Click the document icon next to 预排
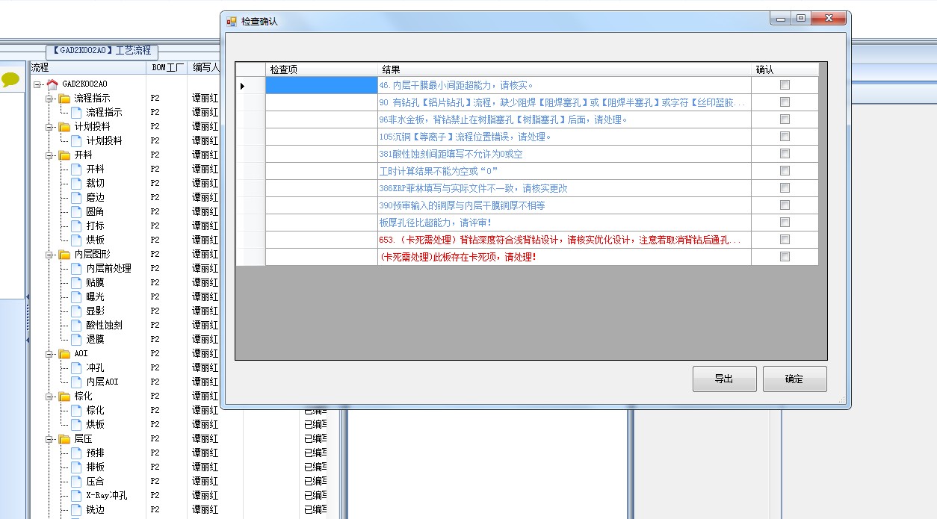Viewport: 937px width, 519px height. coord(76,453)
